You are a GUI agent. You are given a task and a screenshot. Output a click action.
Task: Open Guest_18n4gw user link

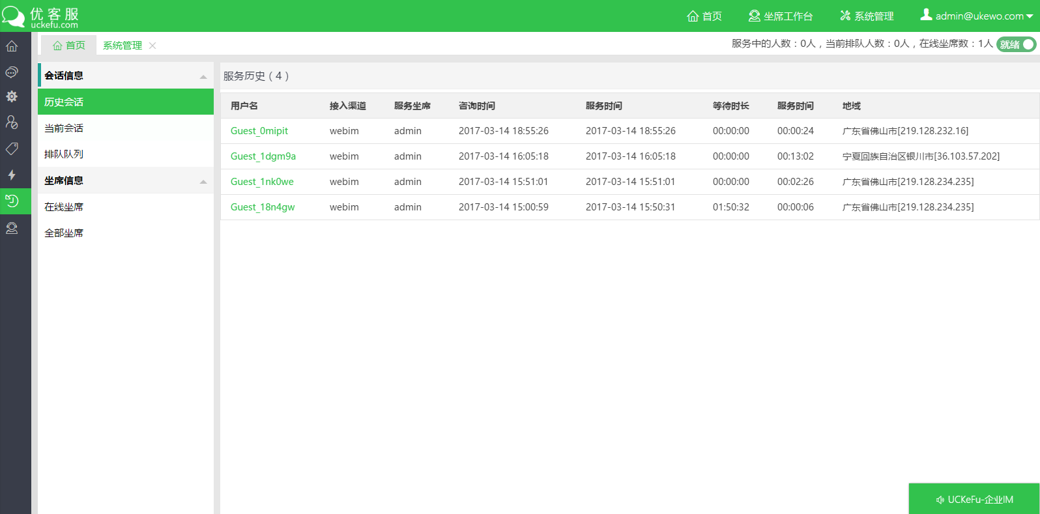[x=263, y=207]
